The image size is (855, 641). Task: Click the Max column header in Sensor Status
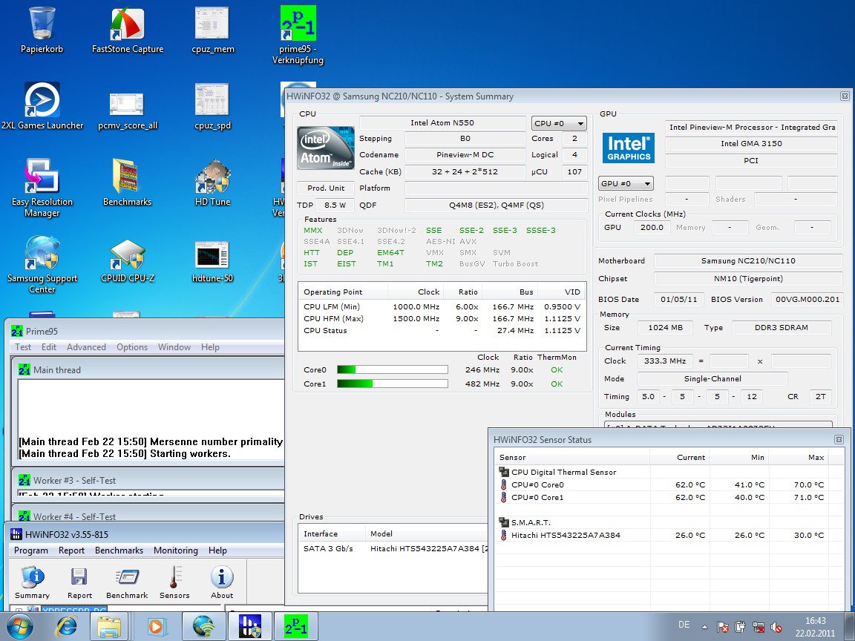point(799,457)
